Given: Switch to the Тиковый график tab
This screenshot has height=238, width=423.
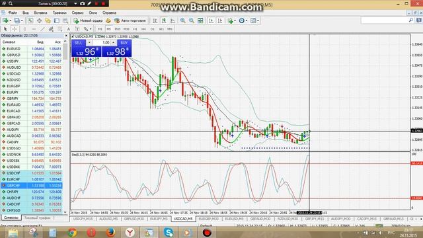Looking at the screenshot, I should click(x=37, y=218).
